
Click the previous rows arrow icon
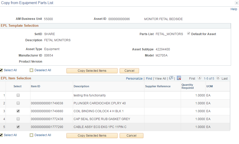199,78
